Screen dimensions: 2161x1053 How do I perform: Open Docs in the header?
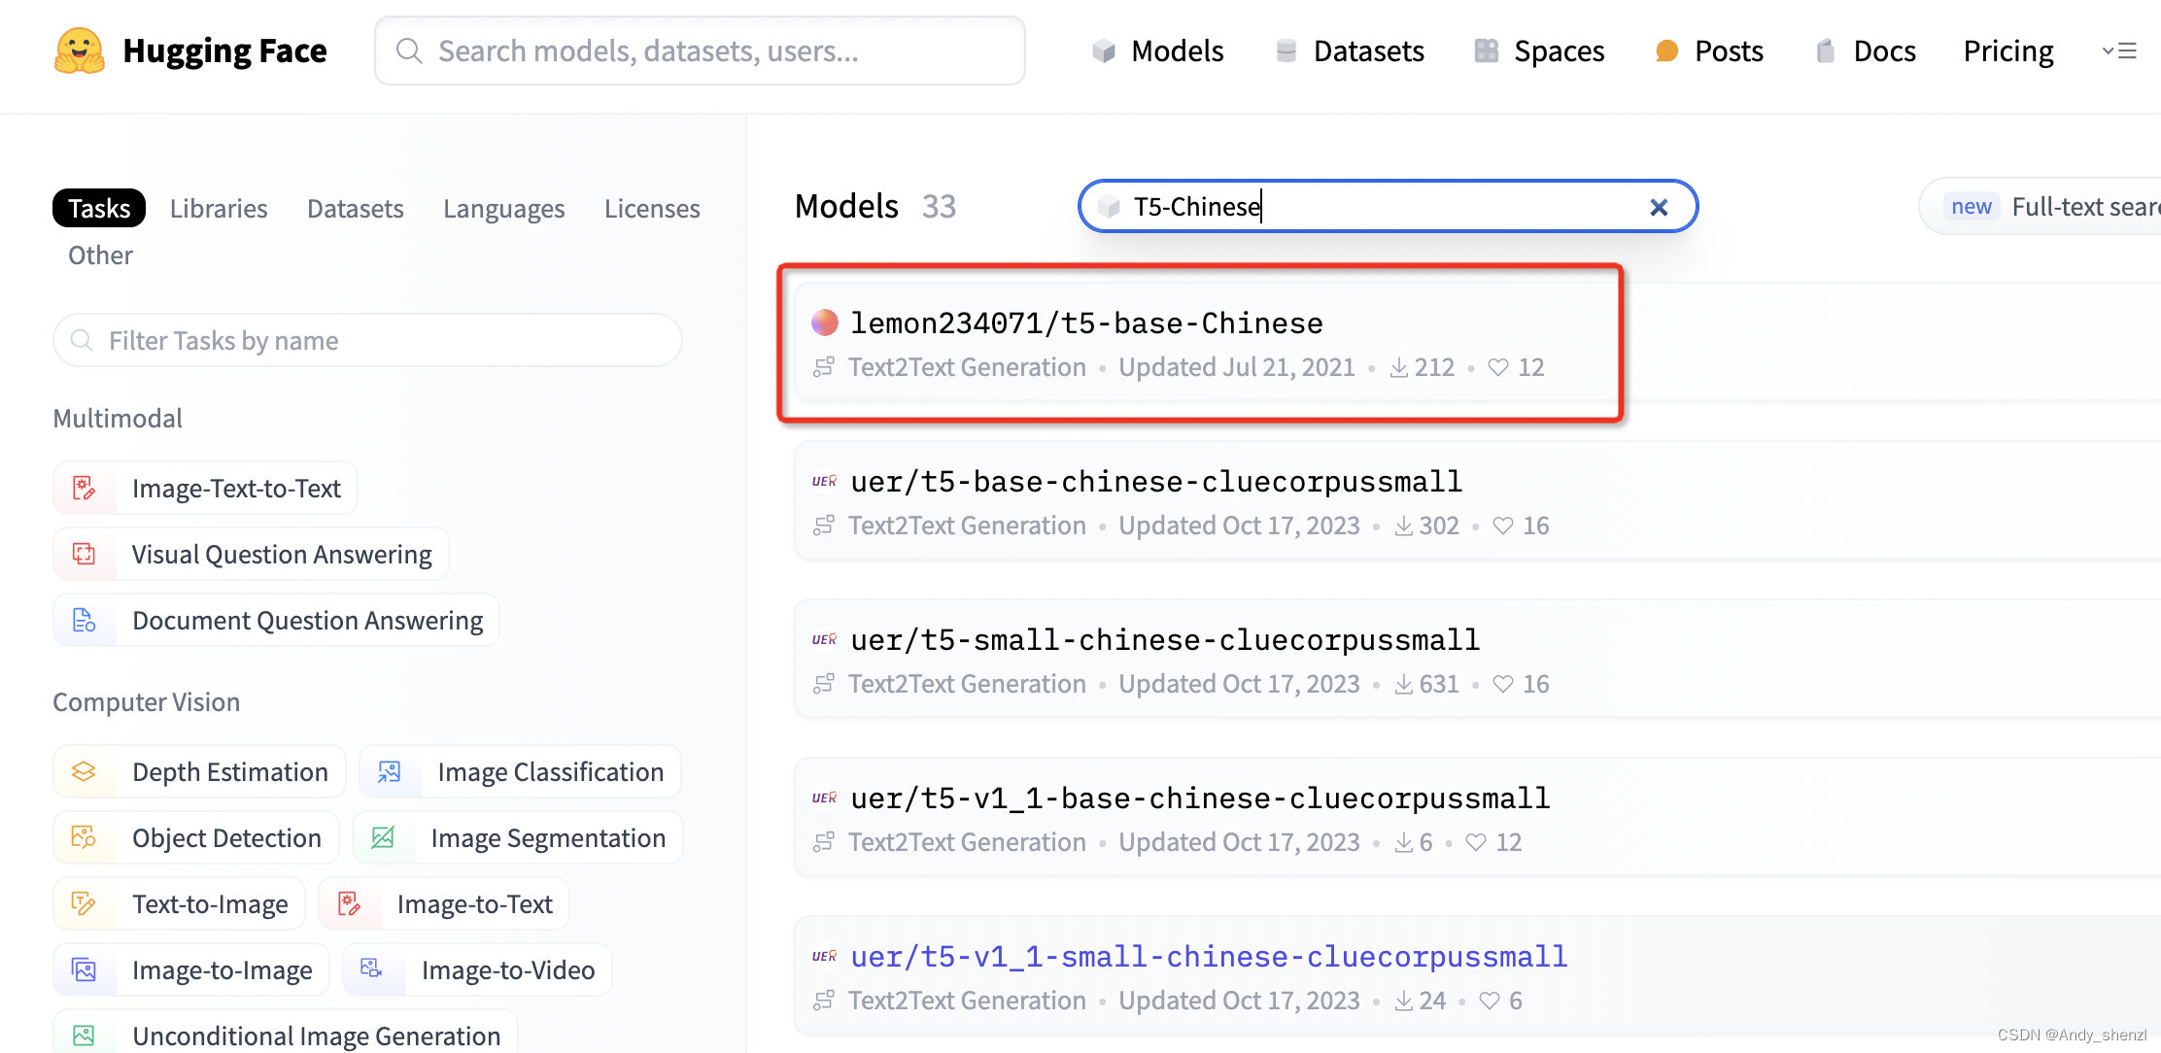click(1866, 51)
